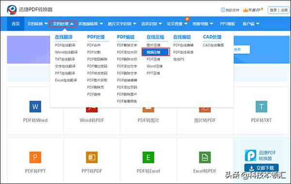Expand the 图片文字识别 dropdown

point(122,24)
